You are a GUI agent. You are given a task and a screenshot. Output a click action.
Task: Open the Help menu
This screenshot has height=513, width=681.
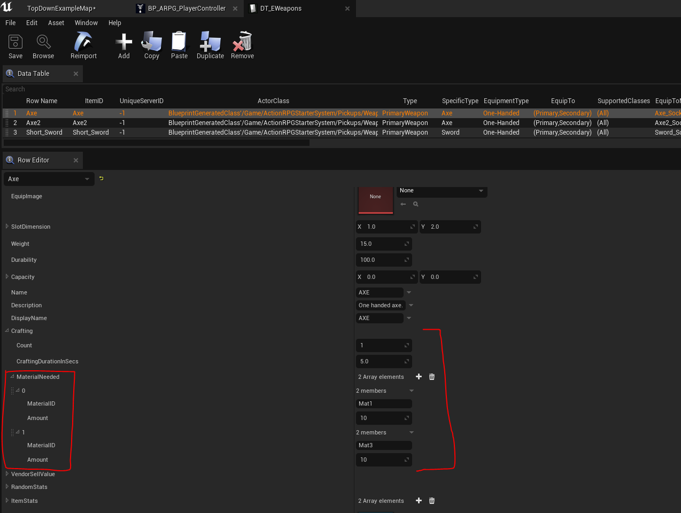[115, 23]
